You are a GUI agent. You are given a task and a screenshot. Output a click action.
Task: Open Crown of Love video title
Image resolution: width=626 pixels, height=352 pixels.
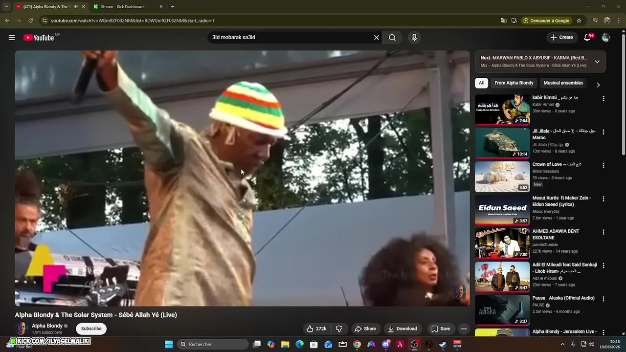click(557, 165)
